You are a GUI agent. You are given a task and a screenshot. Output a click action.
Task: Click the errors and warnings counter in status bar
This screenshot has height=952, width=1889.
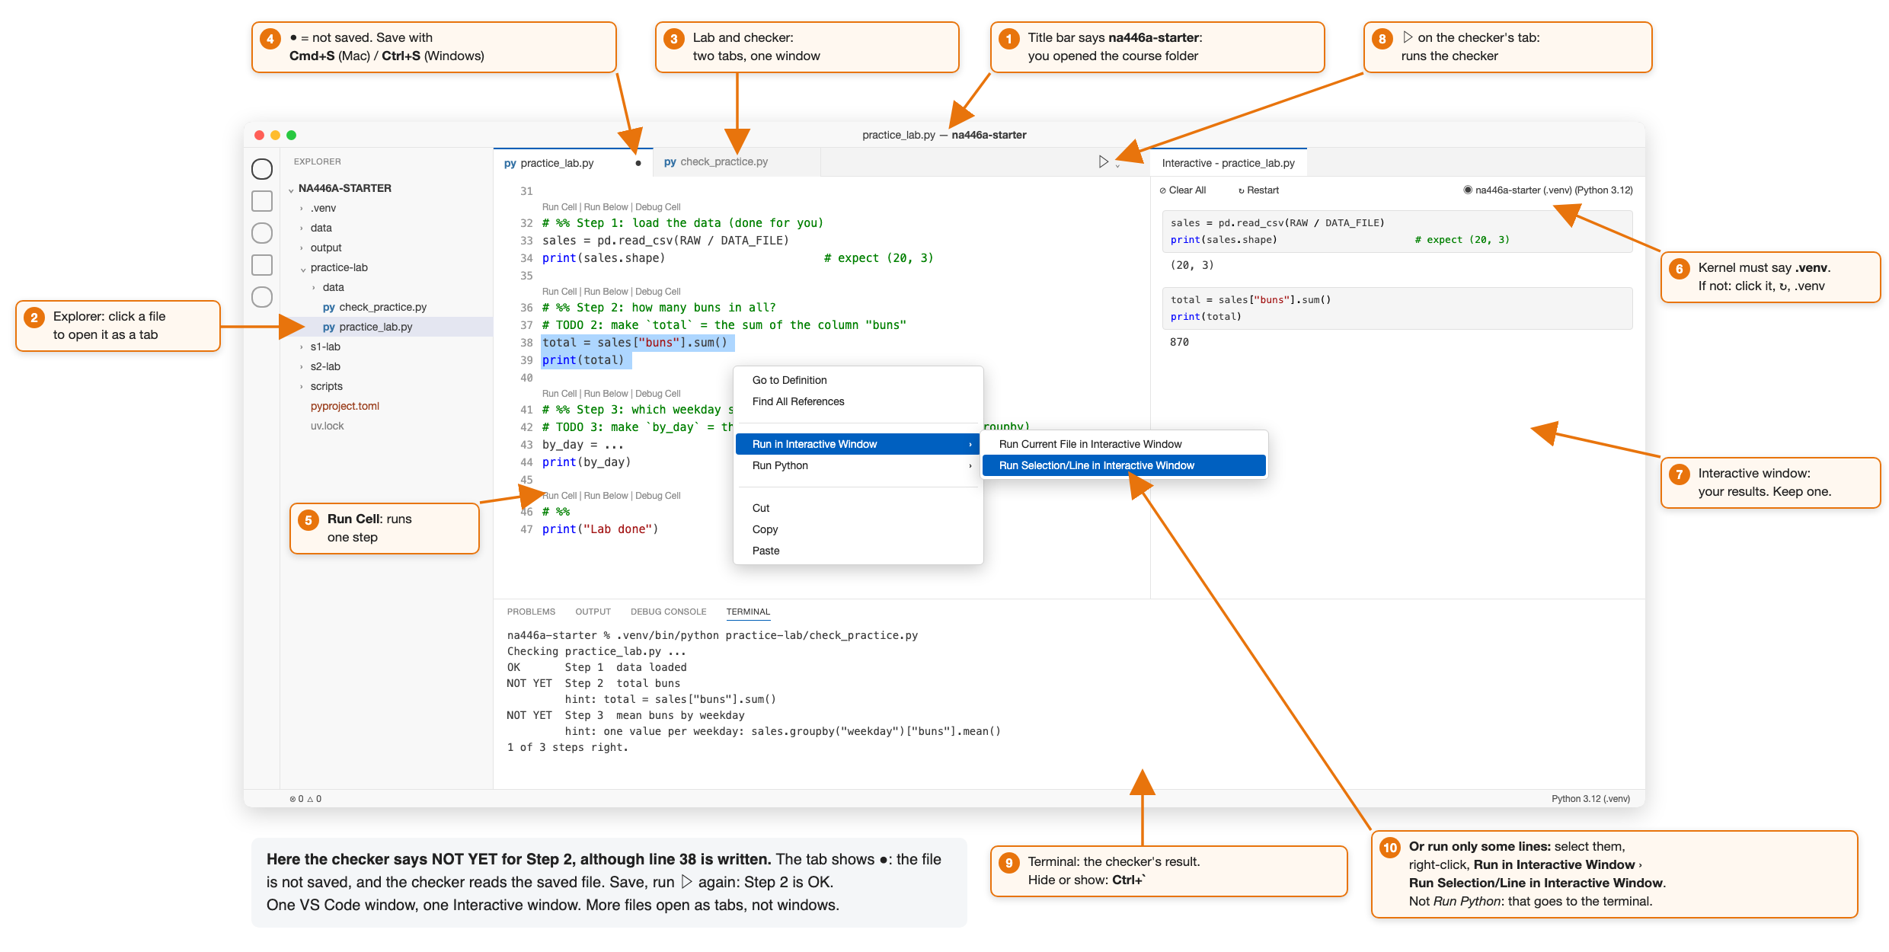point(305,799)
